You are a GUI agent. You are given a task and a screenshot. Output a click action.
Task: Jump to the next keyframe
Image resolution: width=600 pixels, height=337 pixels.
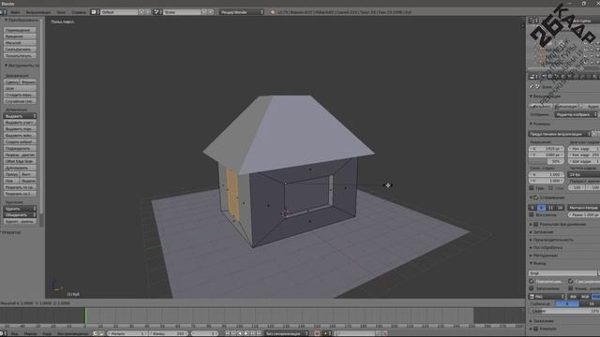[x=253, y=333]
